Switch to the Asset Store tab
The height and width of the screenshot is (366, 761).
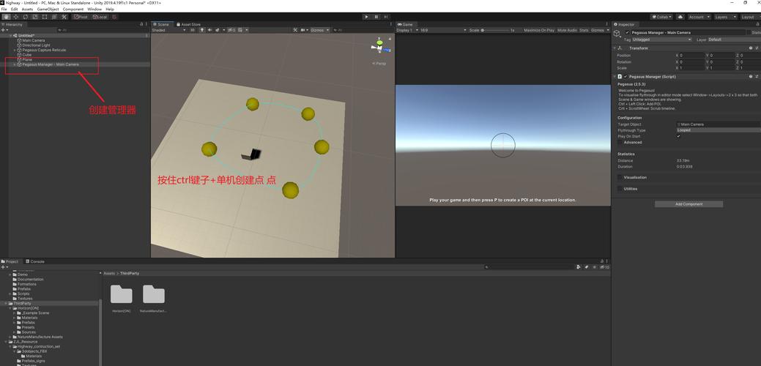pos(188,24)
